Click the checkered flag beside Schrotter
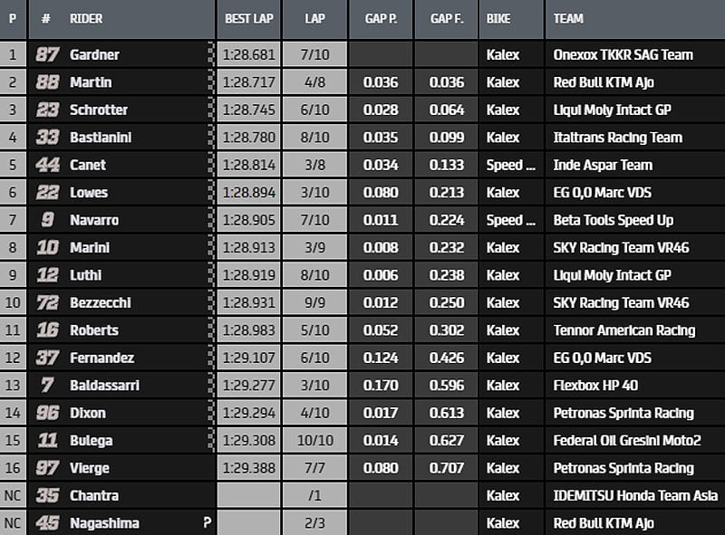The width and height of the screenshot is (725, 535). 211,110
